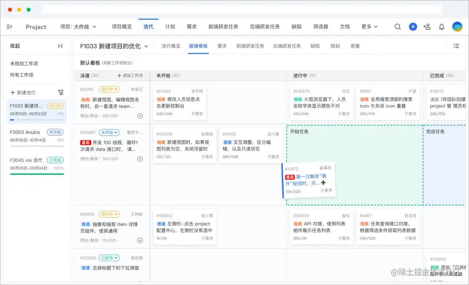Click F2003 Anubis progress bar
Image resolution: width=469 pixels, height=285 pixels.
tap(36, 146)
